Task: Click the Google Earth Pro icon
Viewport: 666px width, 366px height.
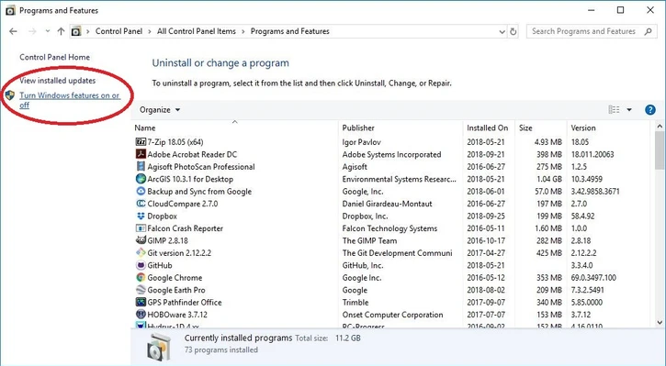Action: pos(141,290)
